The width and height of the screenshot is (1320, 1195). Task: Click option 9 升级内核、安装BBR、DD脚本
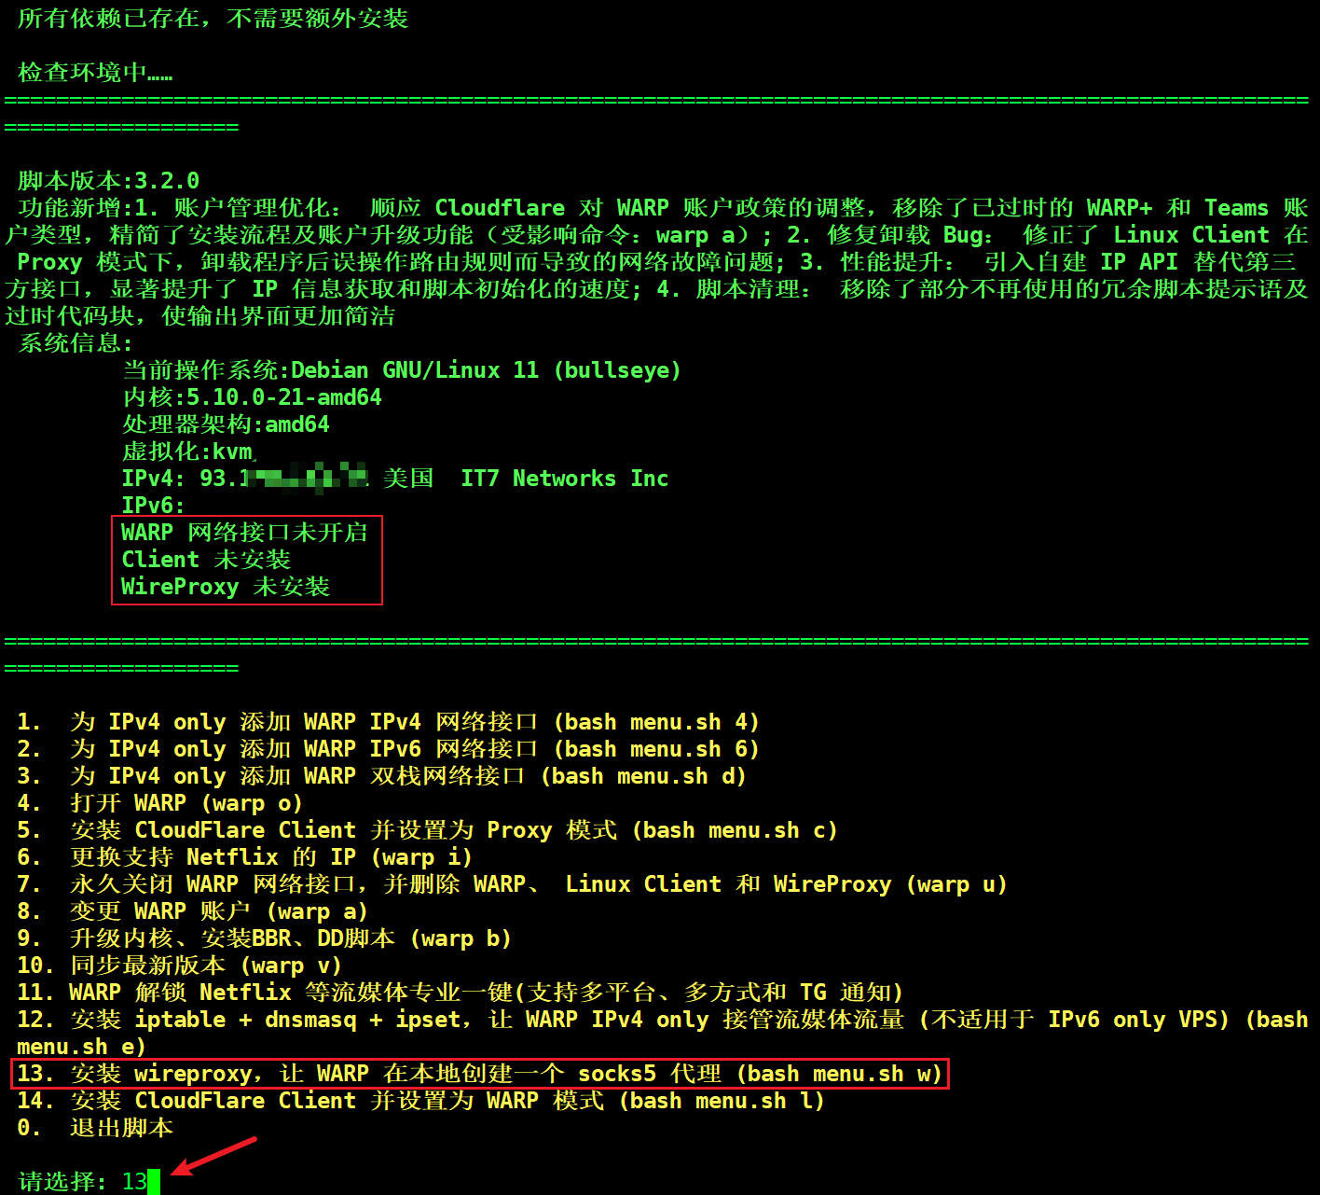263,938
